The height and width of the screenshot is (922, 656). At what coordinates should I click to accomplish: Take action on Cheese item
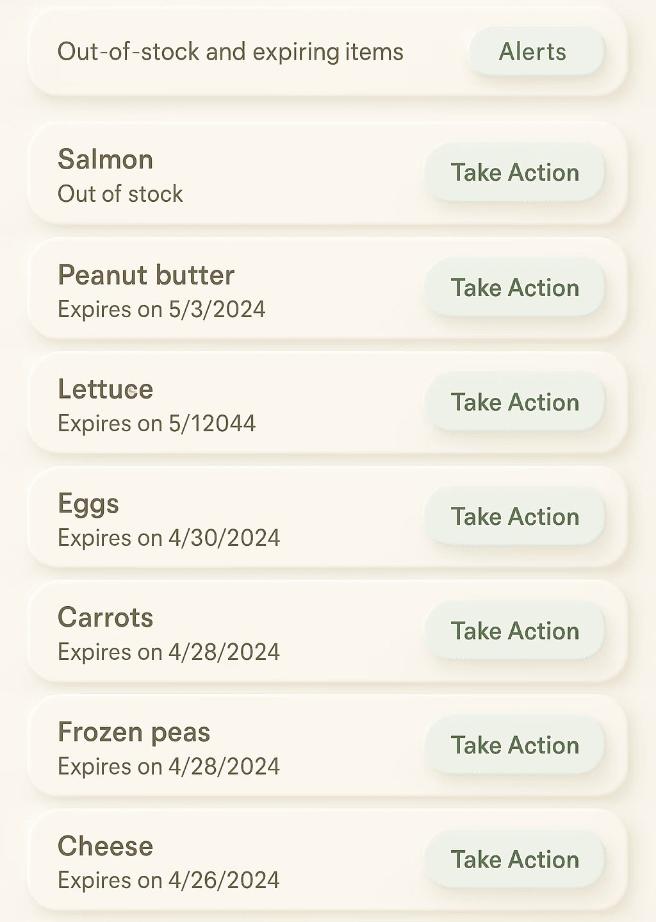pyautogui.click(x=514, y=859)
